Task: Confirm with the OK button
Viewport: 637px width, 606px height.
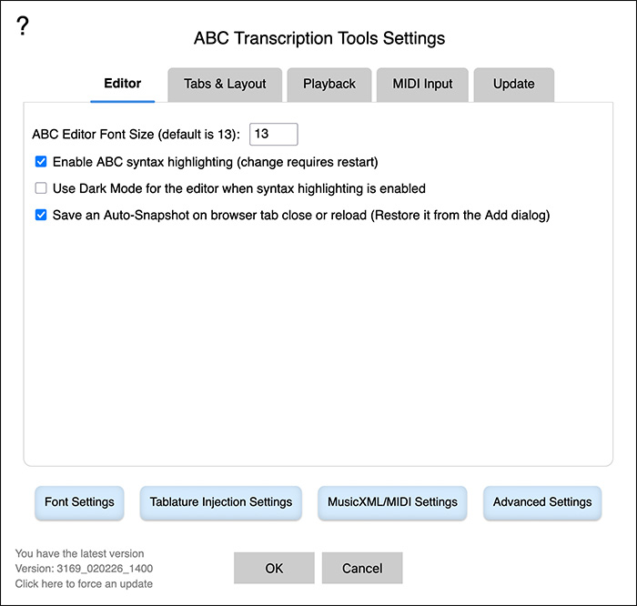Action: (274, 569)
